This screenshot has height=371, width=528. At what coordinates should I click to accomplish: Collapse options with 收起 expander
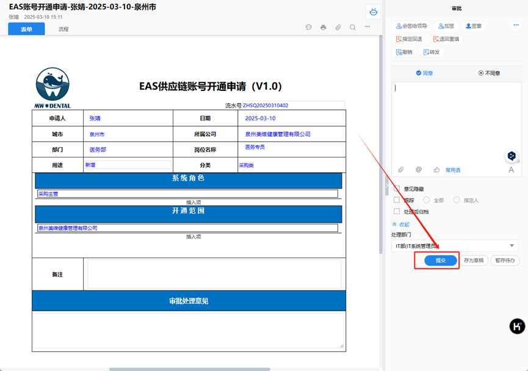tap(400, 225)
